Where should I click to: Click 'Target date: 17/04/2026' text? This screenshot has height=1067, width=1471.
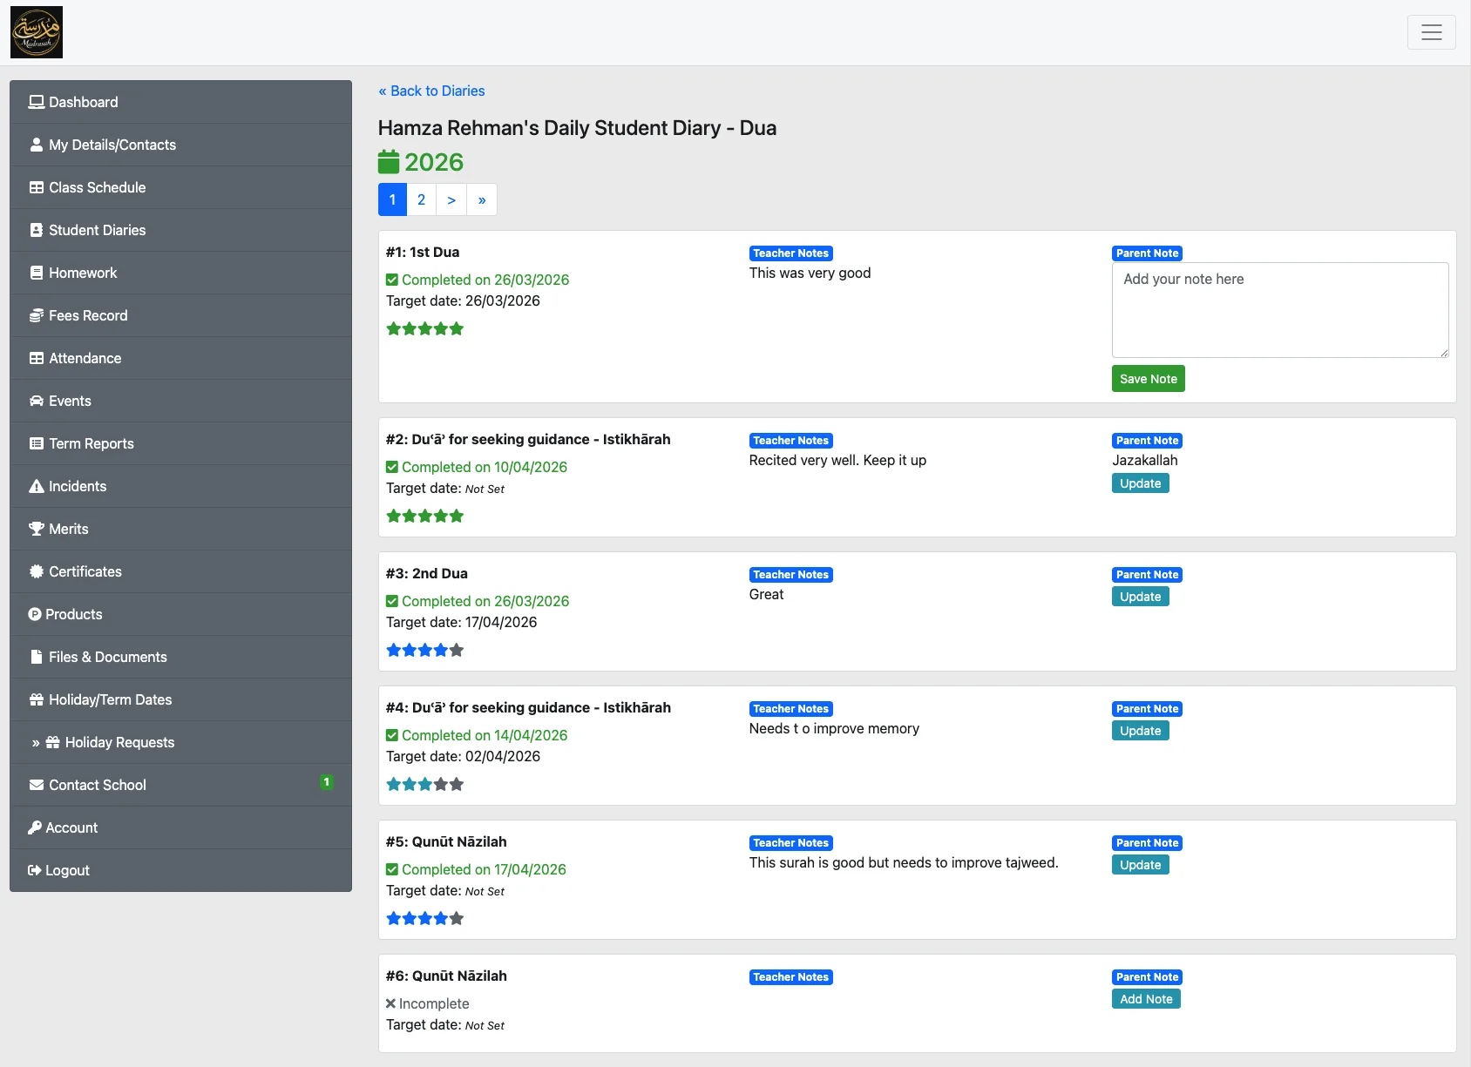[x=461, y=622]
